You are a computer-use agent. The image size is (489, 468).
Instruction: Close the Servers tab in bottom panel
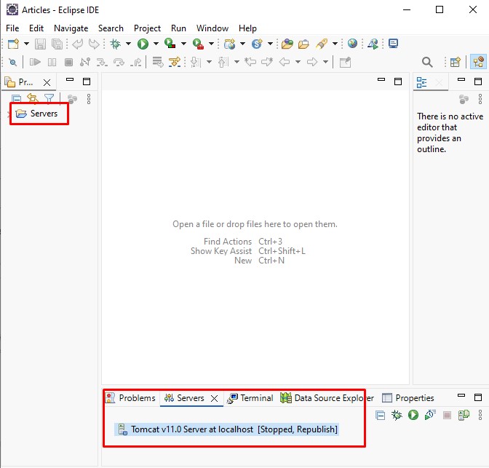tap(214, 398)
